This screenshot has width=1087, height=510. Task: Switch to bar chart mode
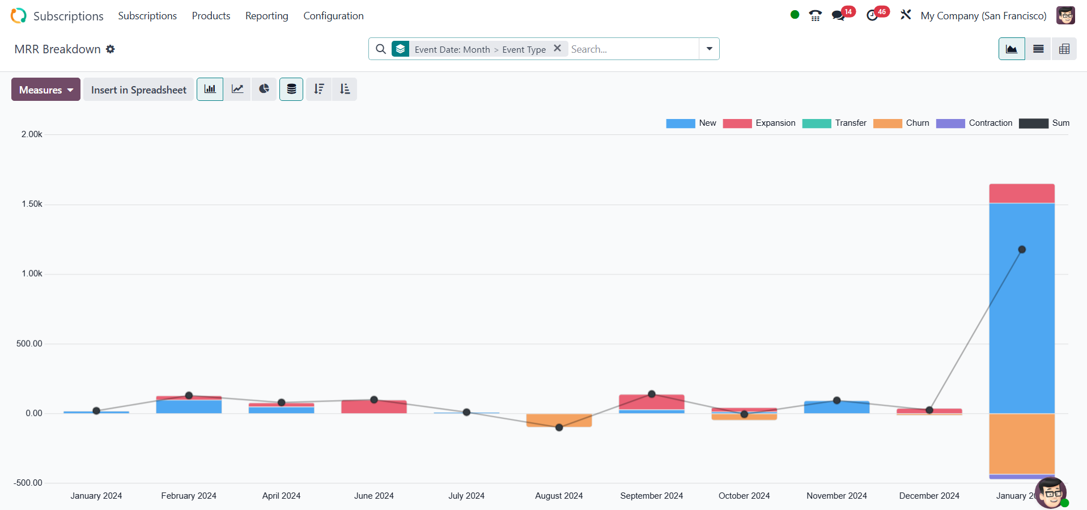coord(210,90)
